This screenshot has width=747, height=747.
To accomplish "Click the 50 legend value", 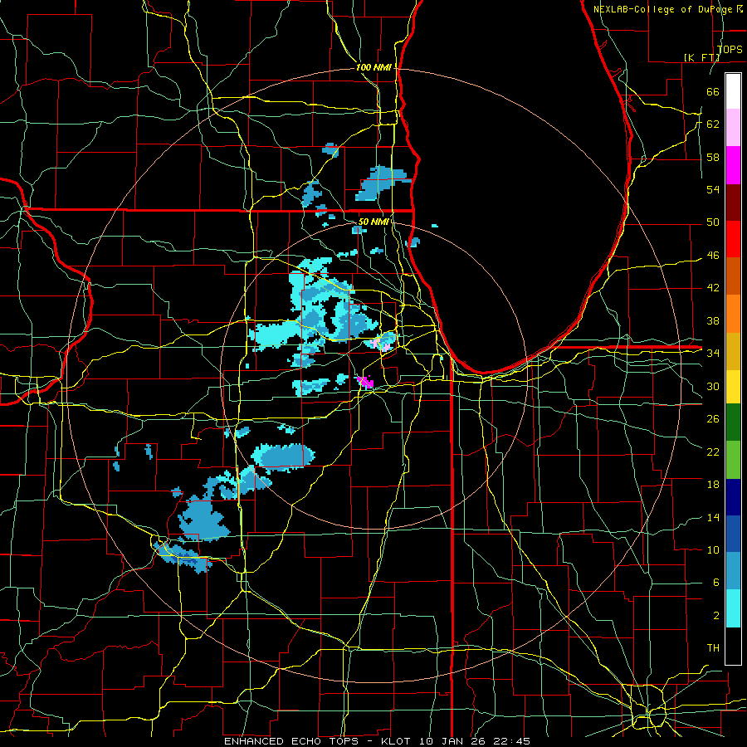I will click(713, 222).
